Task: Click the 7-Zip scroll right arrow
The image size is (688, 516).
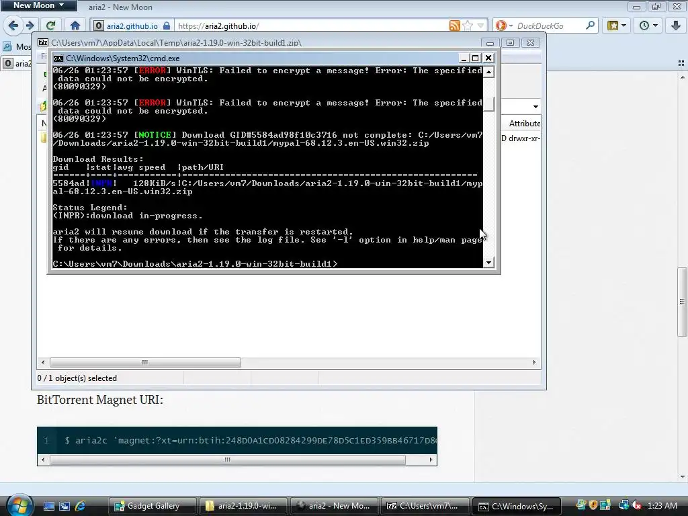Action: pos(534,362)
